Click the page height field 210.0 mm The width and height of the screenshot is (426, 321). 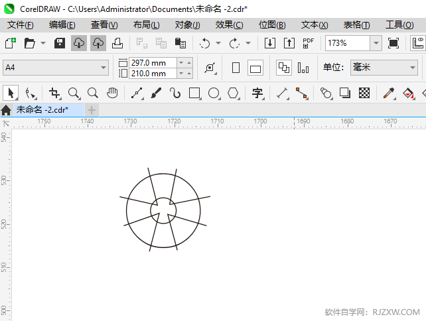tap(153, 74)
